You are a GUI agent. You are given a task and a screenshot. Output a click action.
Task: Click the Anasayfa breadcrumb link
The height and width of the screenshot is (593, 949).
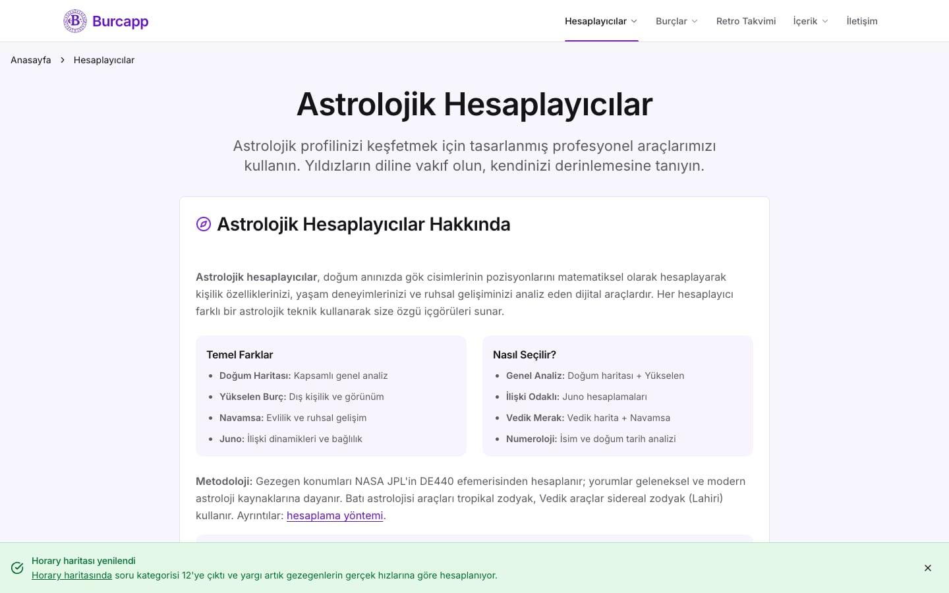click(x=31, y=60)
